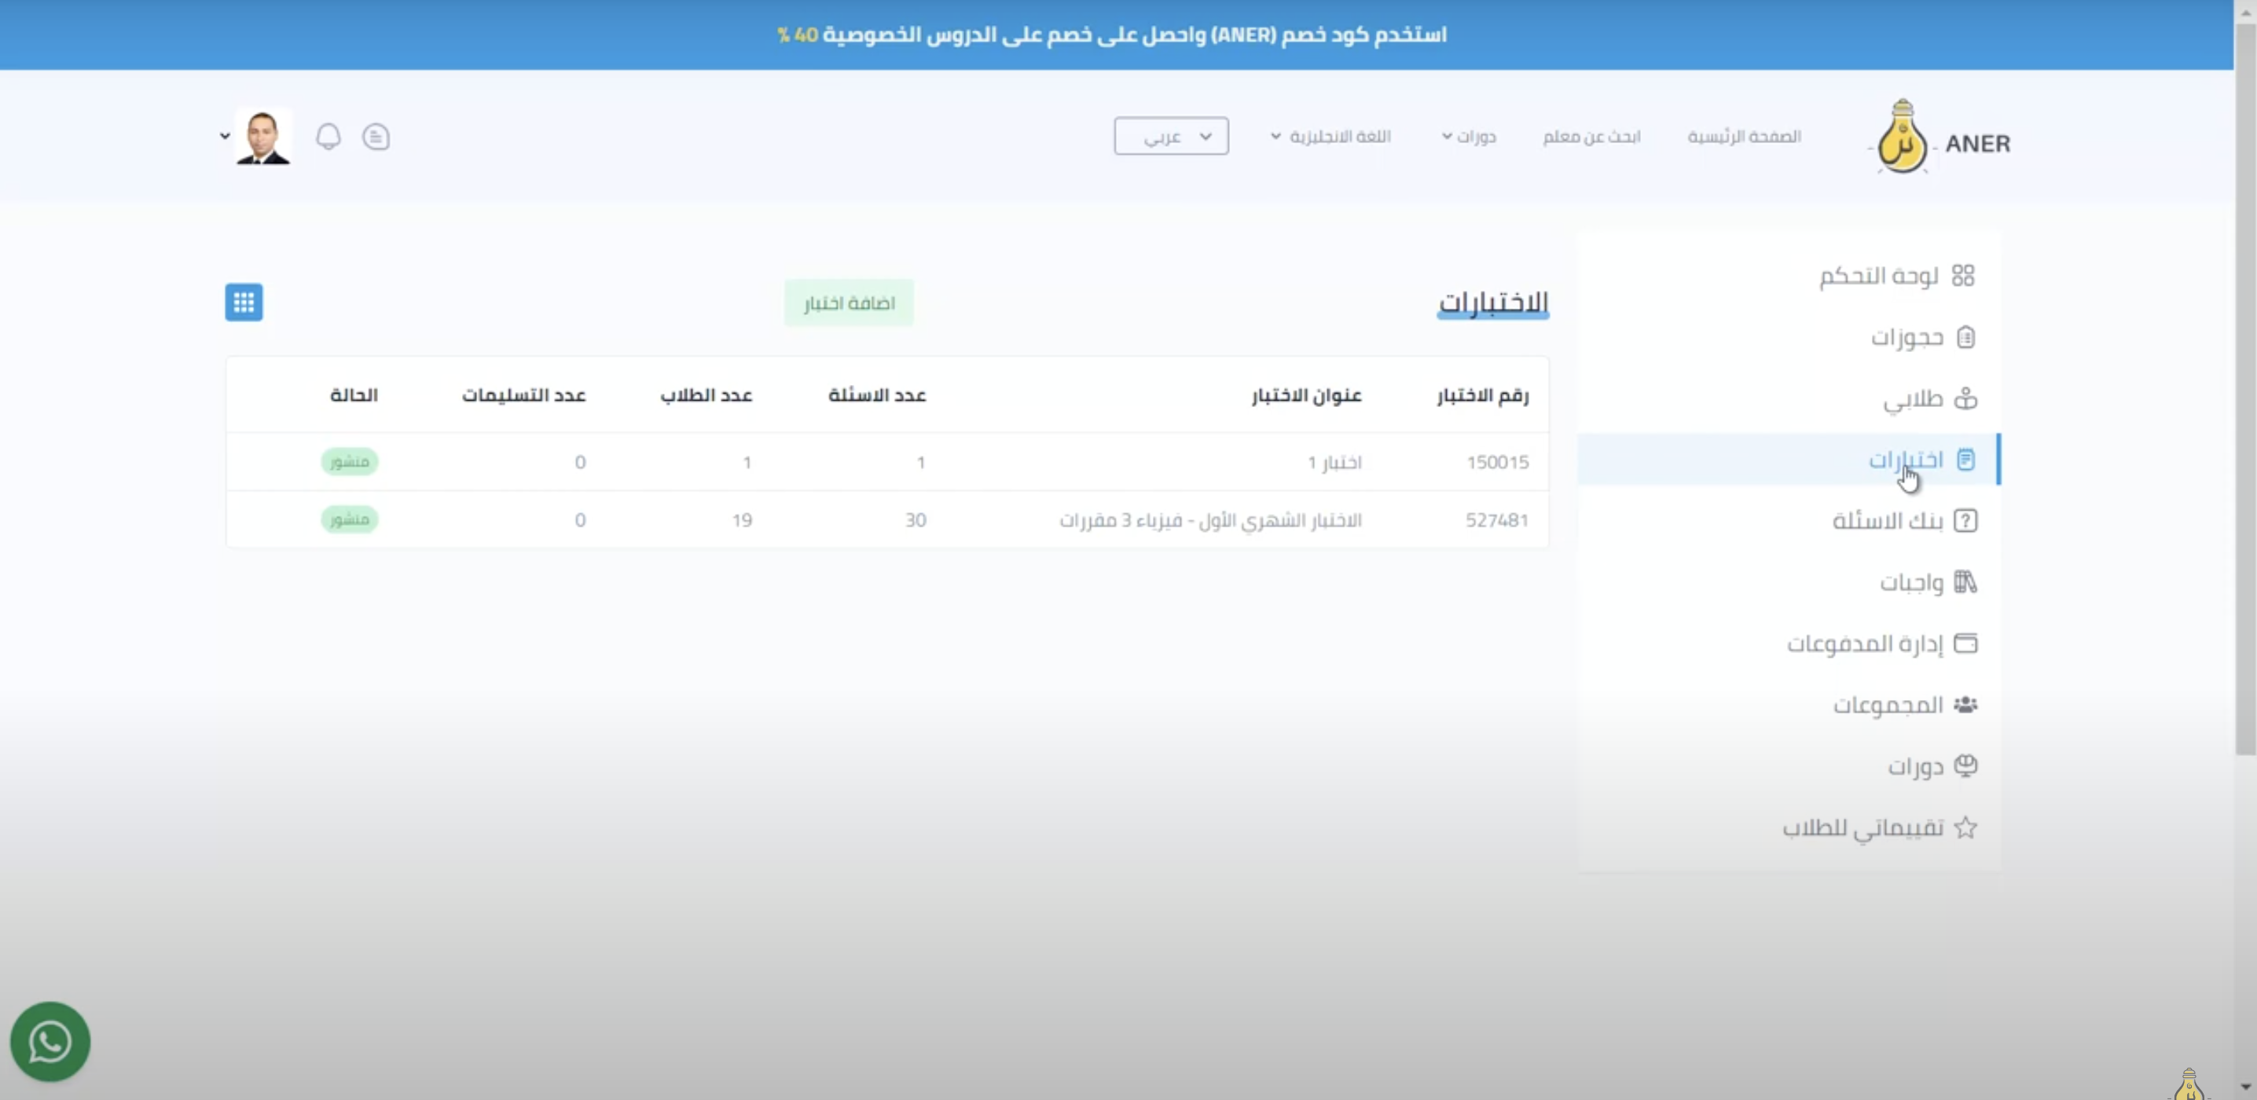Image resolution: width=2257 pixels, height=1100 pixels.
Task: Click the عدد التسليمات column header
Action: (524, 395)
